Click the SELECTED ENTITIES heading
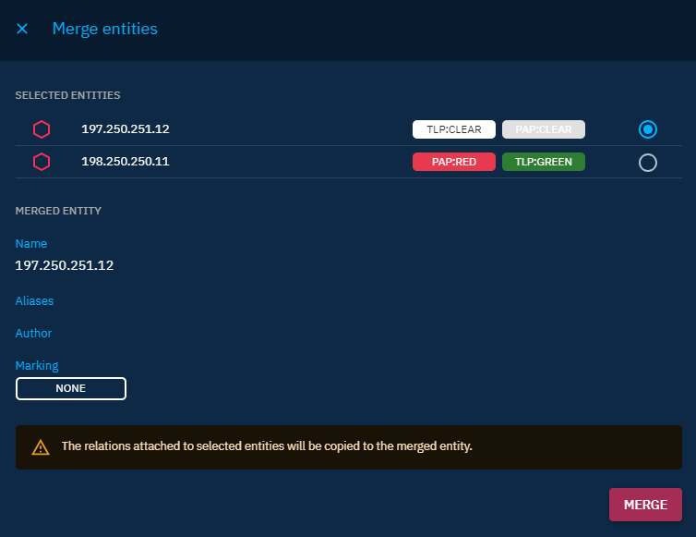Screen dimensions: 696x537 tap(67, 95)
